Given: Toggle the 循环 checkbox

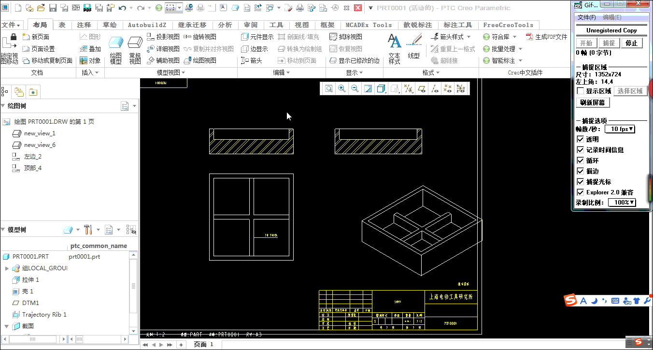Looking at the screenshot, I should 581,160.
